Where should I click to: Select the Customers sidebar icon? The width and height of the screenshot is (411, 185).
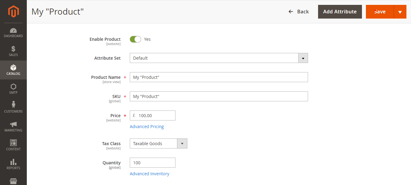coord(13,107)
